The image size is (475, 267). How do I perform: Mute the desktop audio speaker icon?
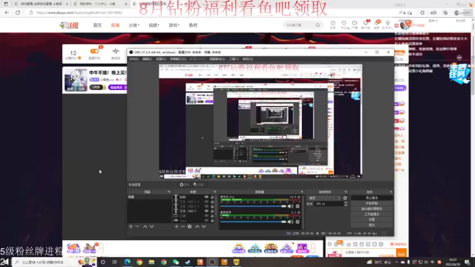pos(290,221)
